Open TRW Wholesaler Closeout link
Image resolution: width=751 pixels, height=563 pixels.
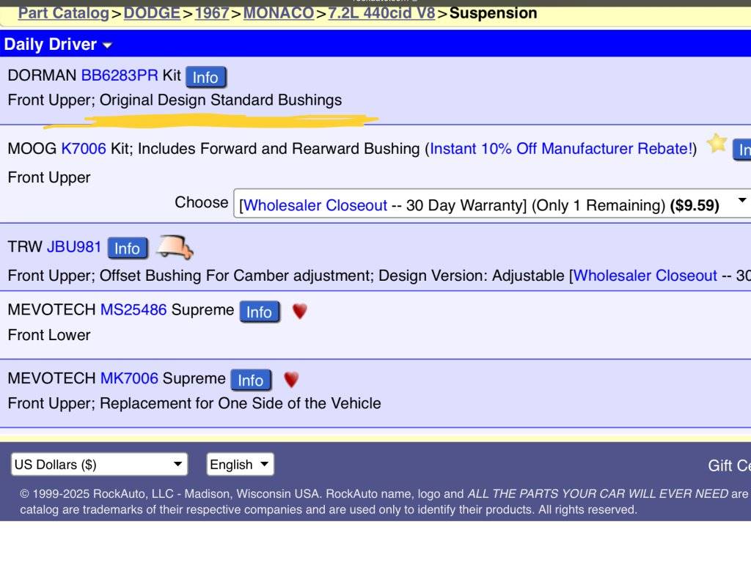click(x=645, y=276)
